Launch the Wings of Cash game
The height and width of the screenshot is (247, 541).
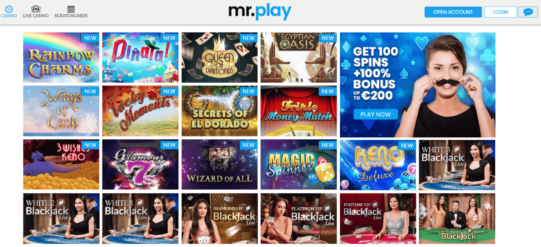coord(61,111)
